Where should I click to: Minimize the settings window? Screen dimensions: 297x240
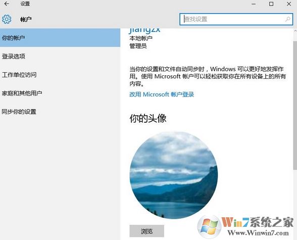[x=254, y=4]
